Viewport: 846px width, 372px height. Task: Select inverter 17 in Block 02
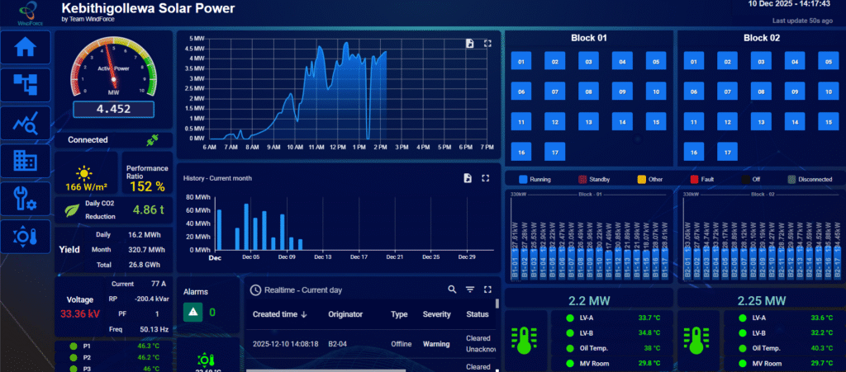[727, 153]
